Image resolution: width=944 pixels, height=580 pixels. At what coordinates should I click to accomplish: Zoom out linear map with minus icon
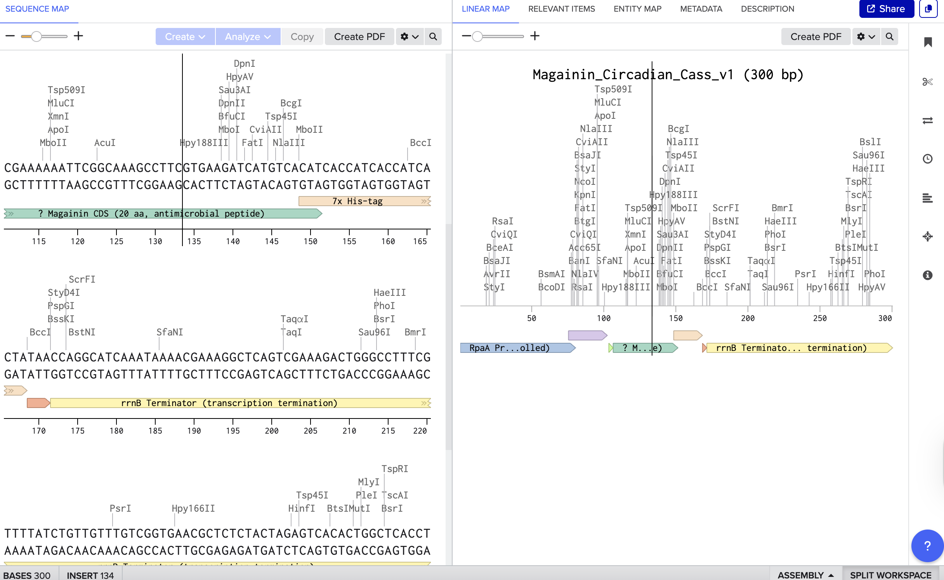(x=467, y=36)
